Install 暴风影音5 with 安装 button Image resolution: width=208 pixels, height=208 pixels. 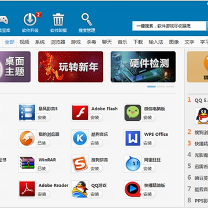[x=43, y=117]
